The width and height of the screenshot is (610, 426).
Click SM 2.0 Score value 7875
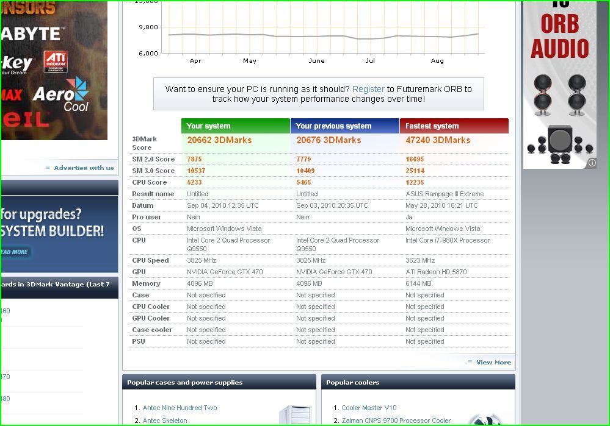point(194,159)
